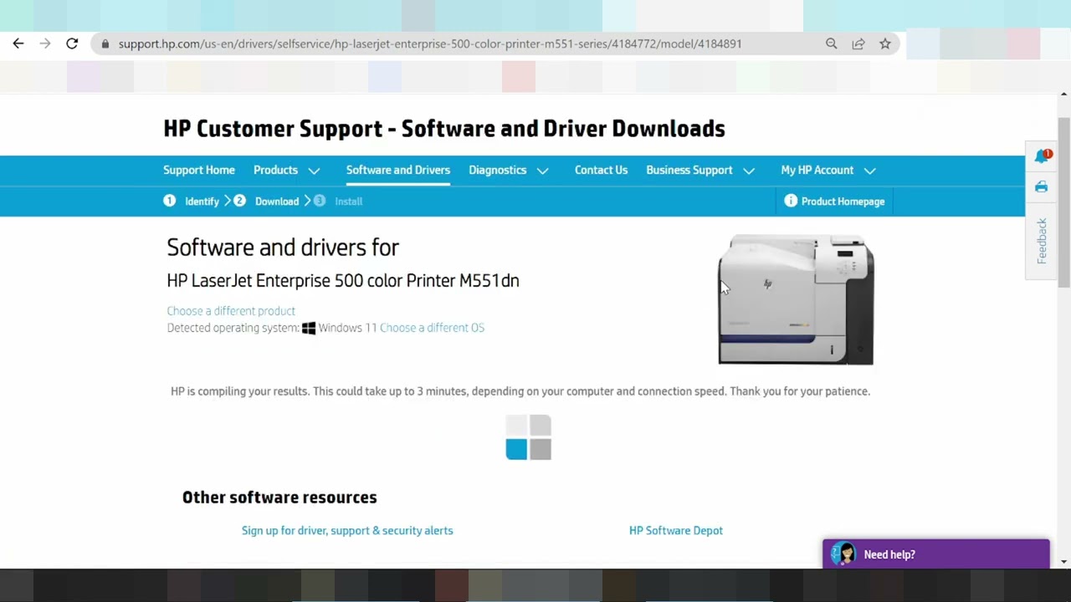1071x602 pixels.
Task: Expand the My HP Account chevron
Action: pos(870,171)
